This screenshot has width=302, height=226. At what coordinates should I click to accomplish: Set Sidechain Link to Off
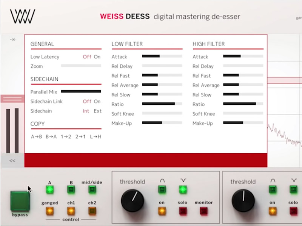coord(87,101)
